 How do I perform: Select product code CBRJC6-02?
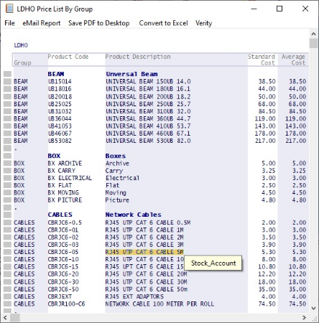(63, 238)
